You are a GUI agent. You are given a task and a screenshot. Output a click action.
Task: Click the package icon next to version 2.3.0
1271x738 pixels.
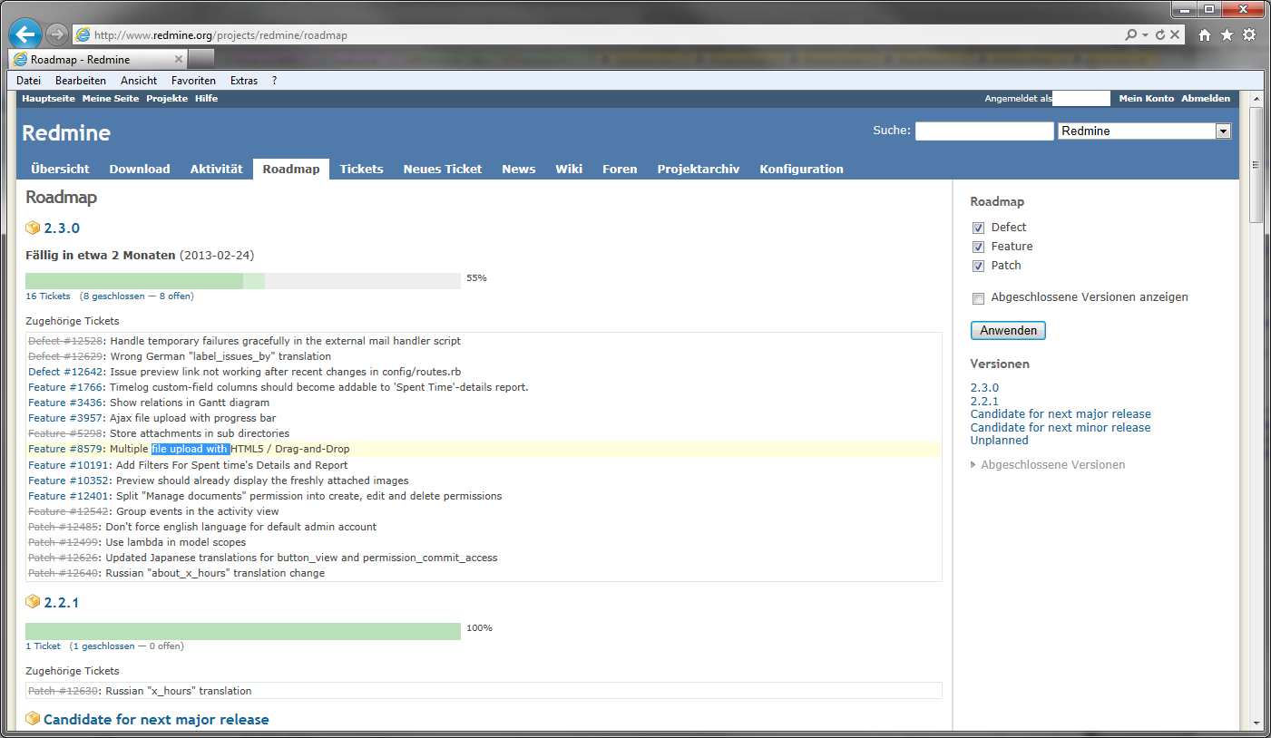[x=33, y=228]
